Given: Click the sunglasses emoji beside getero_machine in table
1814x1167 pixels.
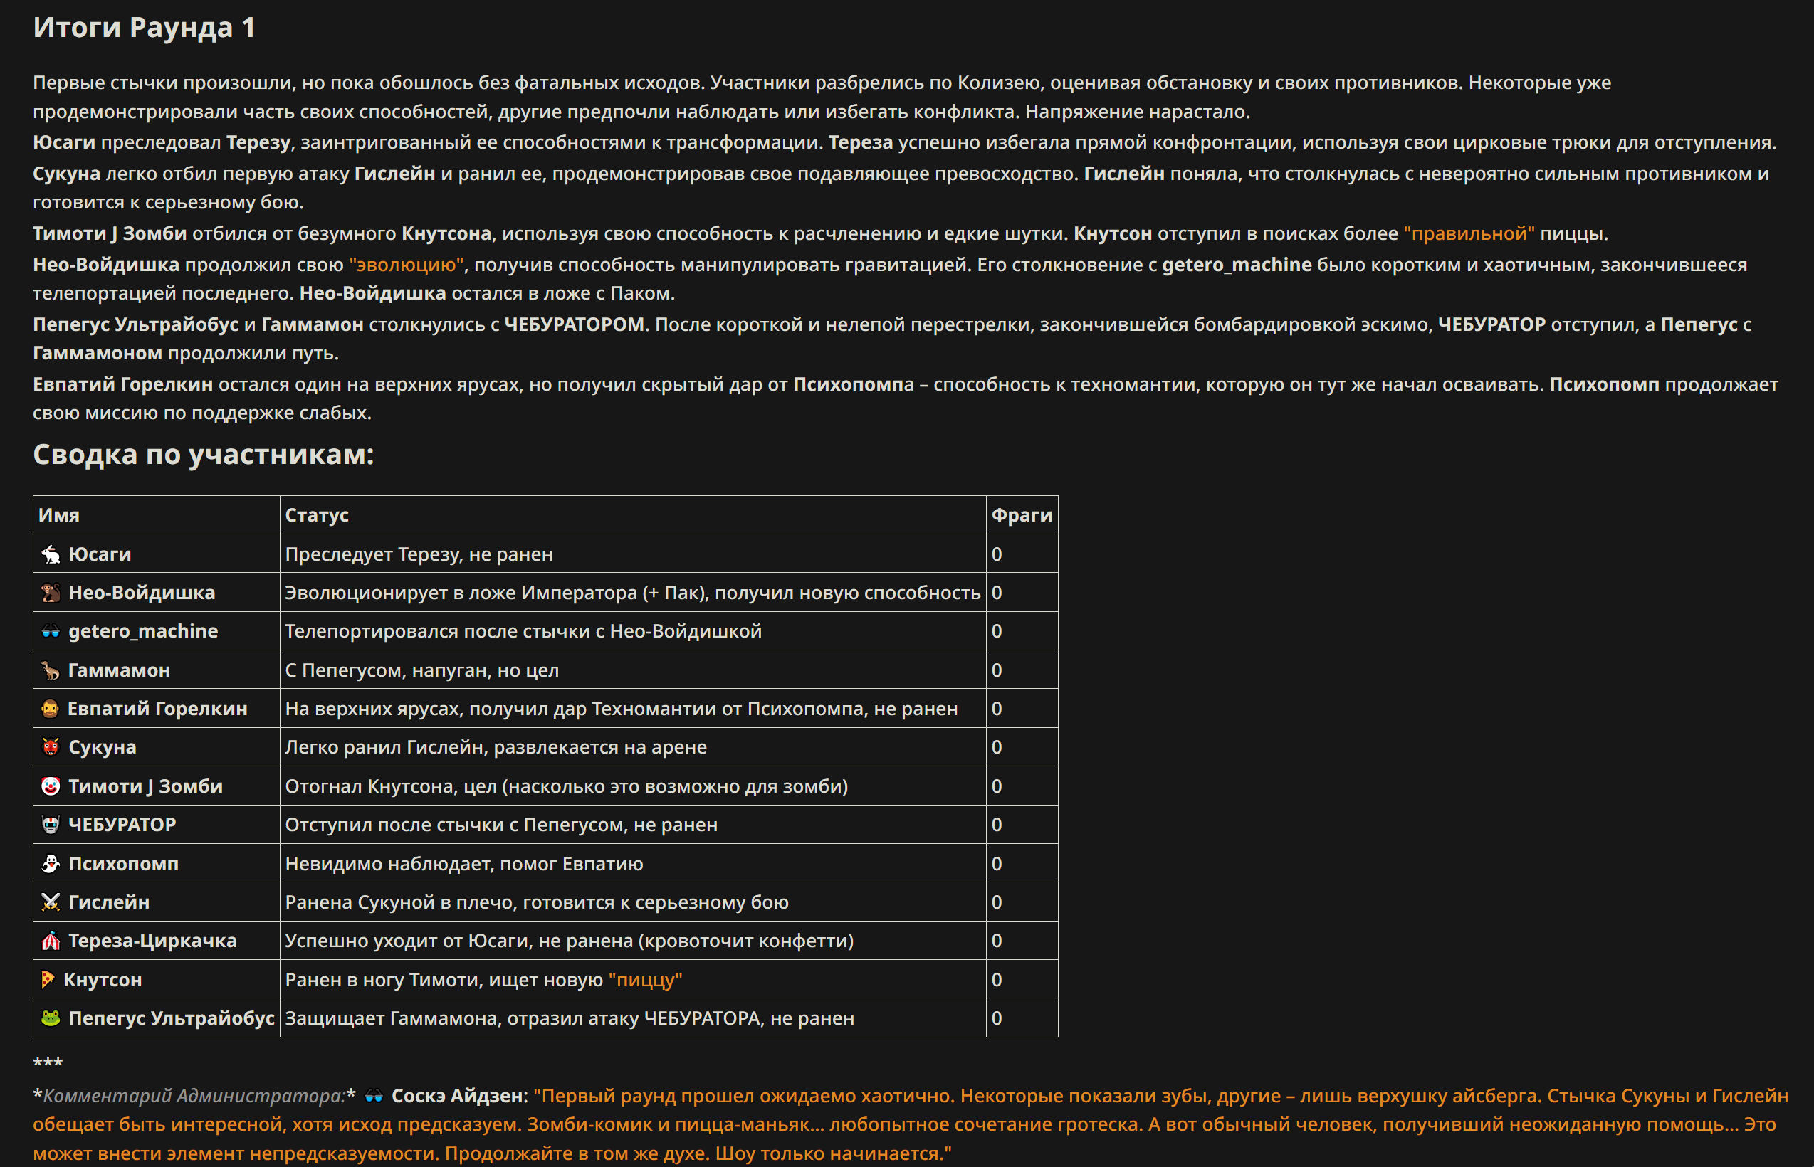Looking at the screenshot, I should pos(51,631).
